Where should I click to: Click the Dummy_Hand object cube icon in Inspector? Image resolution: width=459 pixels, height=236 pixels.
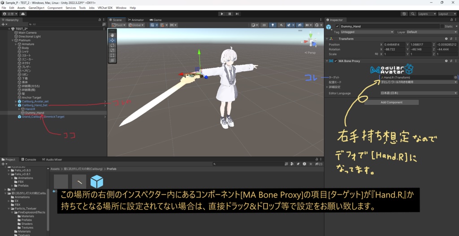pyautogui.click(x=329, y=27)
